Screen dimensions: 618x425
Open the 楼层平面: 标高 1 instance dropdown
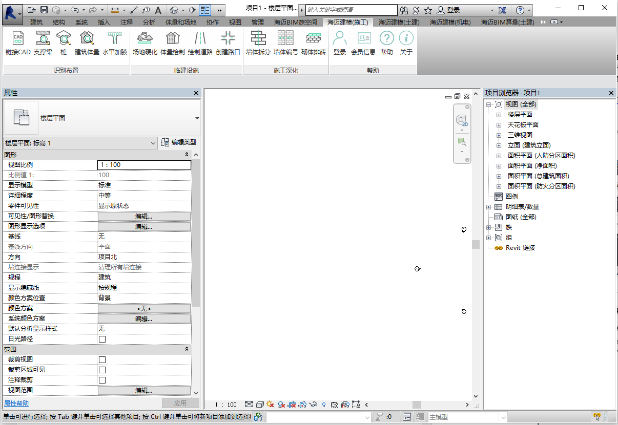80,143
